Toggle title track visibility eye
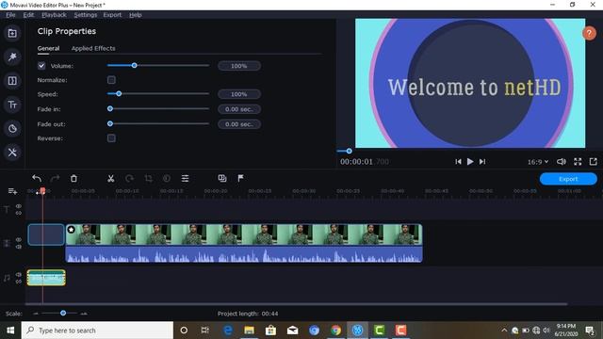 [19, 206]
